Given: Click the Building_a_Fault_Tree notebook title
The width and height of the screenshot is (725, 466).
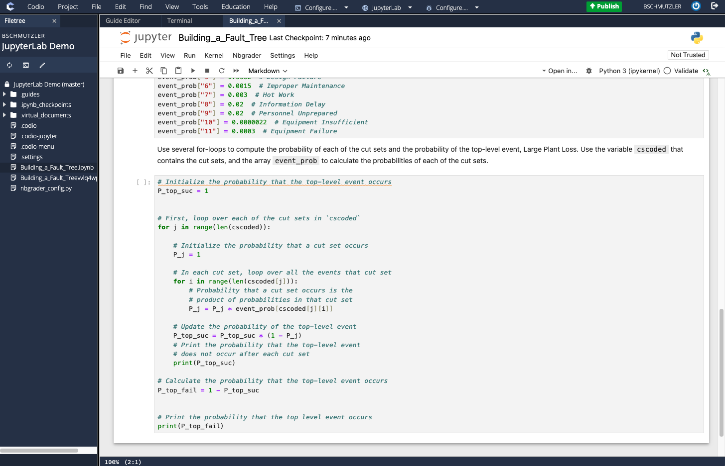Looking at the screenshot, I should coord(222,38).
